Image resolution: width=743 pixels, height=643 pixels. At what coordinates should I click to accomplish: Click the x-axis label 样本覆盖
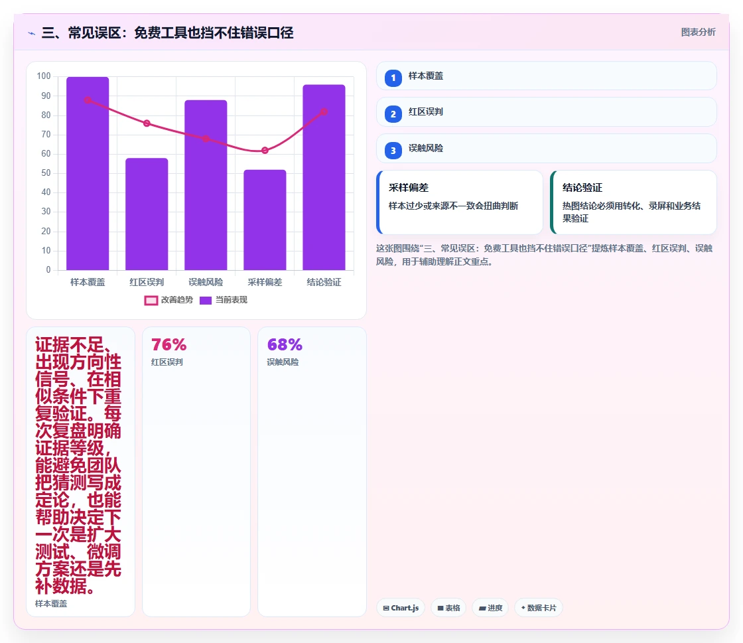coord(88,283)
